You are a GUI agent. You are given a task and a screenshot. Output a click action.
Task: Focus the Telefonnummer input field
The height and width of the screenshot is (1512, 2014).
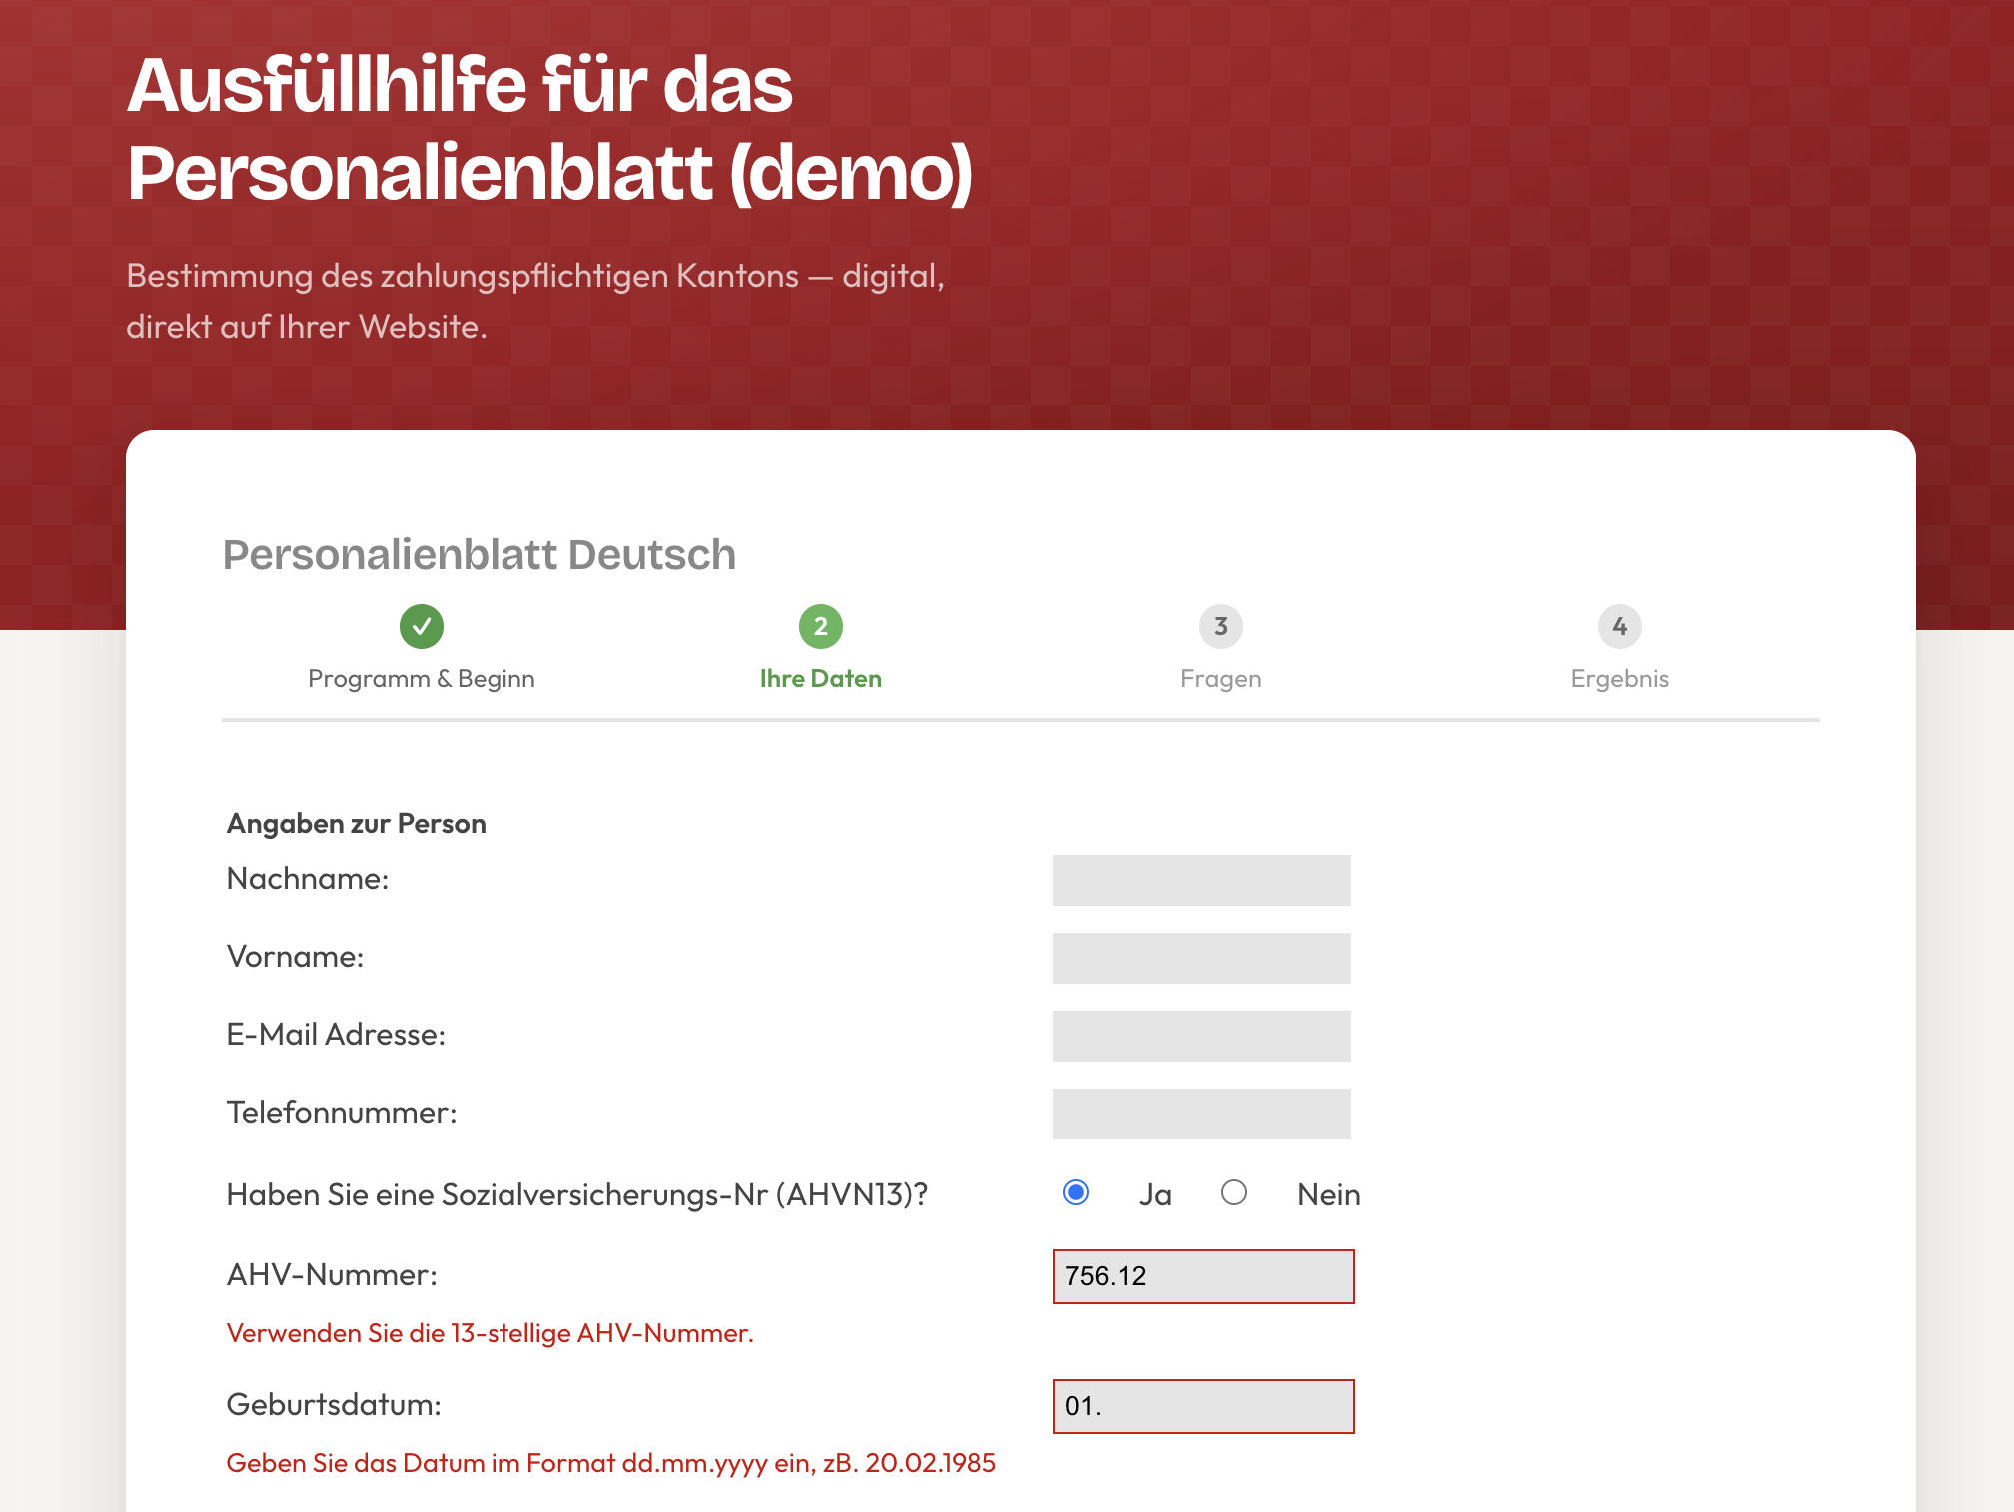pos(1202,1114)
